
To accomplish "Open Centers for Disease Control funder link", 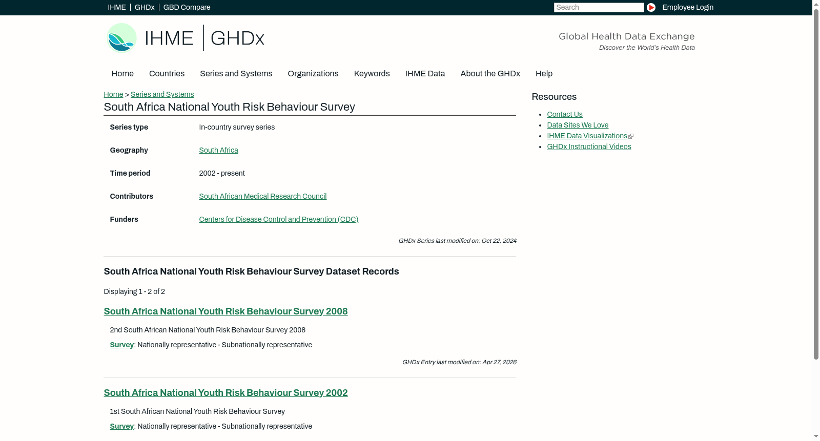I will (278, 219).
